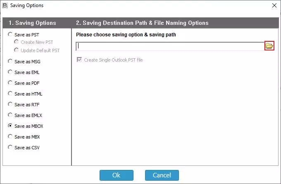Choose the Save as CSV option

(10, 147)
